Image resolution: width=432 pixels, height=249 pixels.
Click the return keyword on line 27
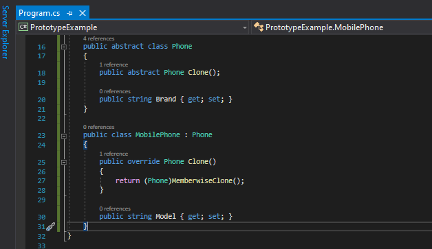[x=127, y=181]
